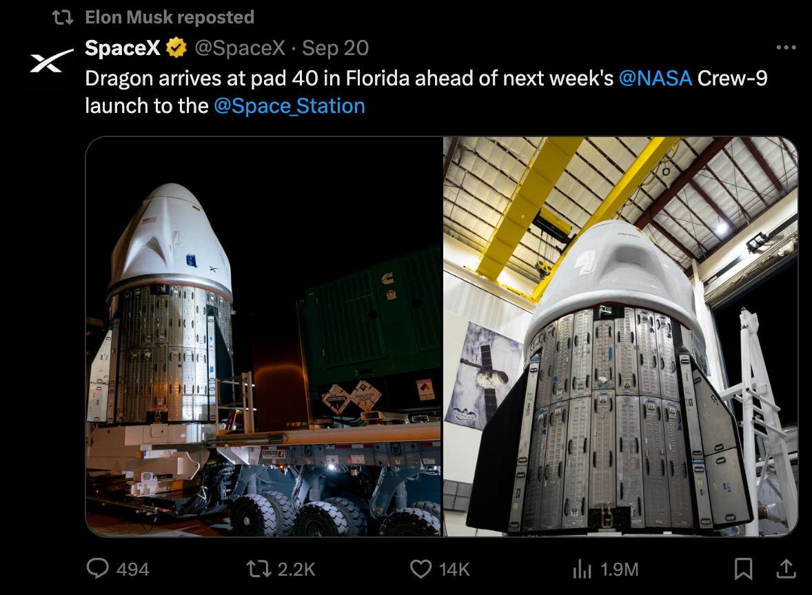The image size is (812, 595).
Task: Open right photo of Dragon in hangar
Action: point(620,336)
